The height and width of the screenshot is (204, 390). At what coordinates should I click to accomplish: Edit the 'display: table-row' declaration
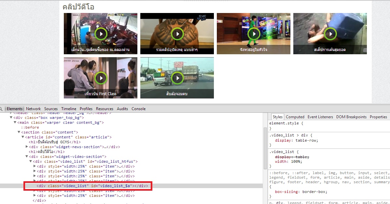(297, 140)
